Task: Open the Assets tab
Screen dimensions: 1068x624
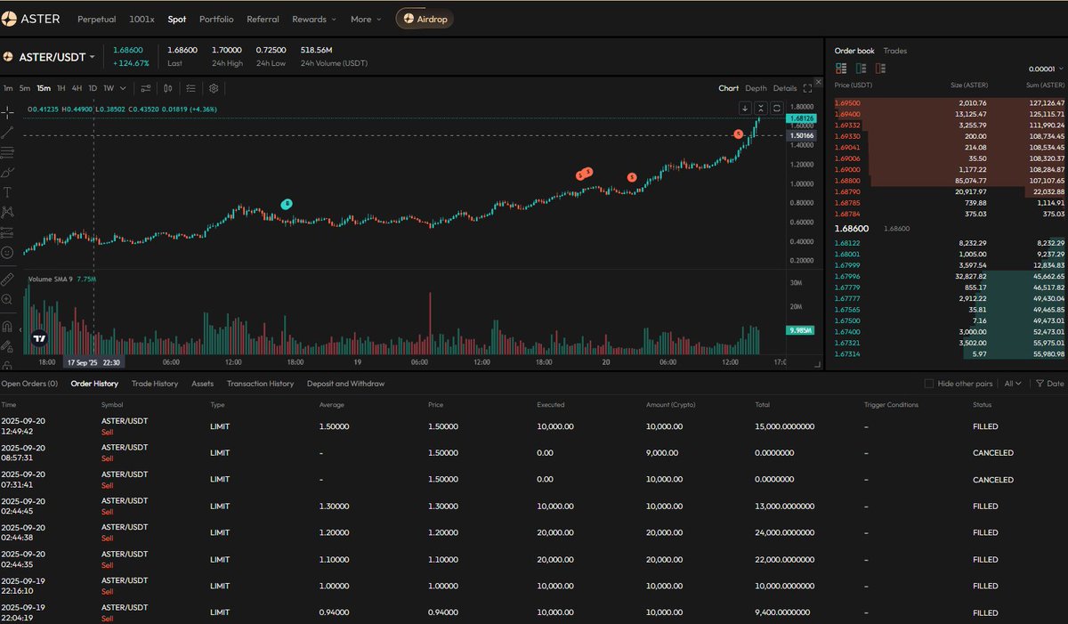Action: [x=202, y=384]
